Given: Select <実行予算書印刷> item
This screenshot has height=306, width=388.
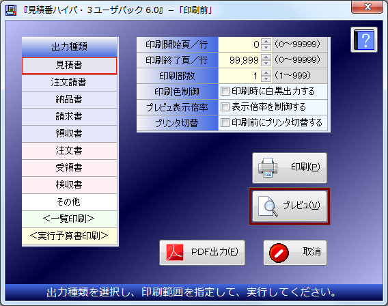Looking at the screenshot, I should (x=69, y=236).
